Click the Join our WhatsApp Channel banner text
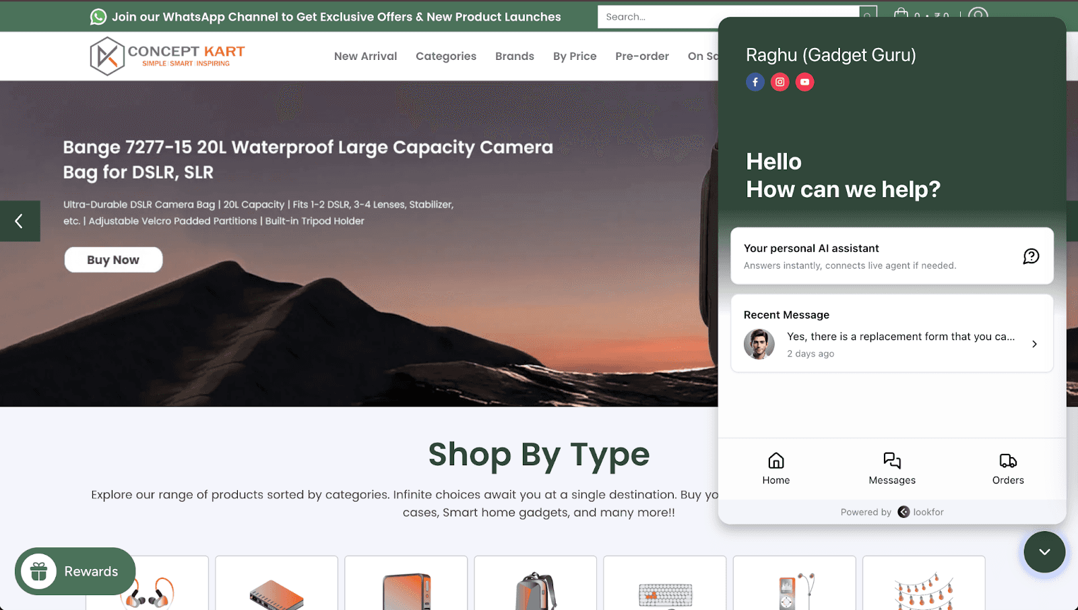 pos(336,17)
